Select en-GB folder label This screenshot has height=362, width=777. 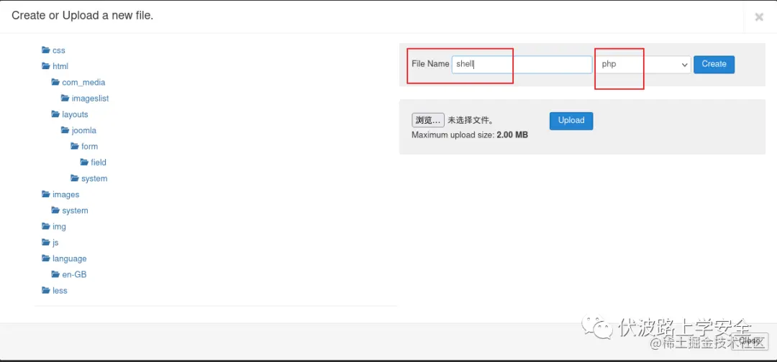(x=74, y=275)
